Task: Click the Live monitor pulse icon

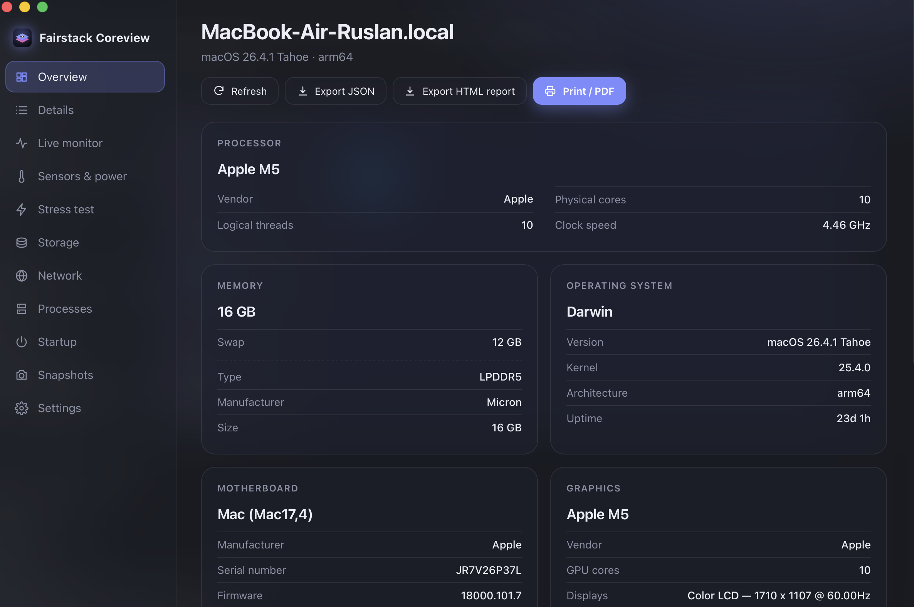Action: pos(21,143)
